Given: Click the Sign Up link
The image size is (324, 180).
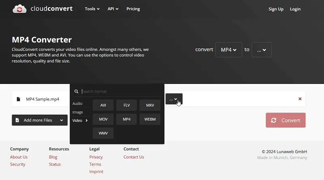Looking at the screenshot, I should [x=276, y=9].
